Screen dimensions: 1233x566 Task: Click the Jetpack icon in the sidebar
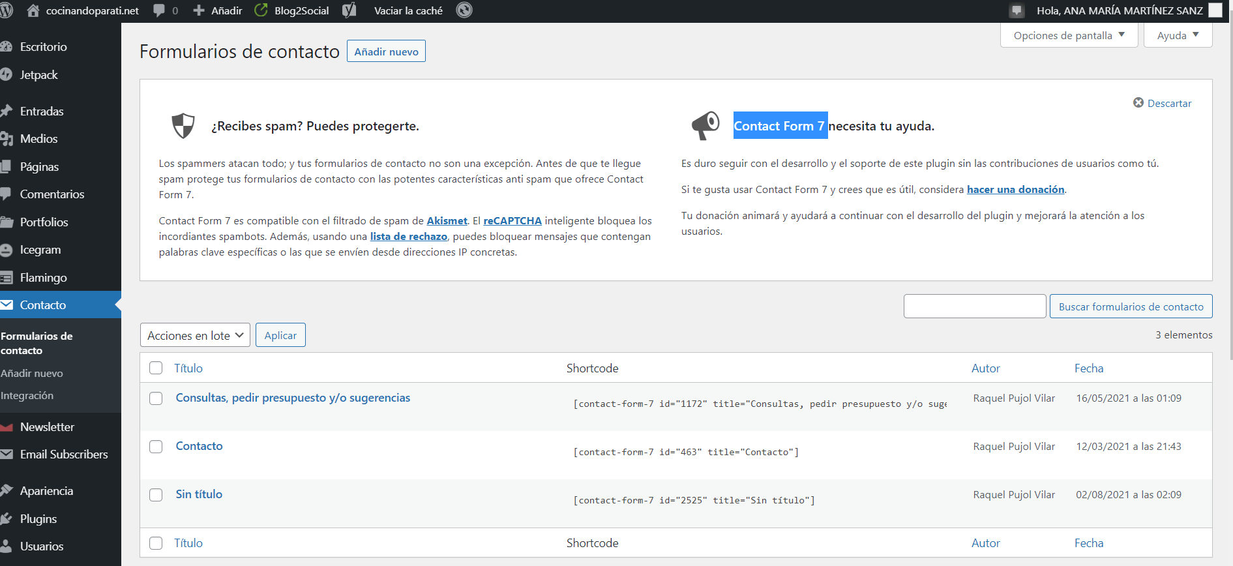[7, 75]
